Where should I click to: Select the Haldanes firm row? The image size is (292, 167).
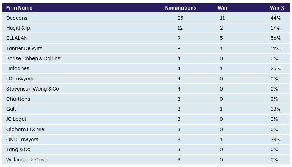coord(146,68)
